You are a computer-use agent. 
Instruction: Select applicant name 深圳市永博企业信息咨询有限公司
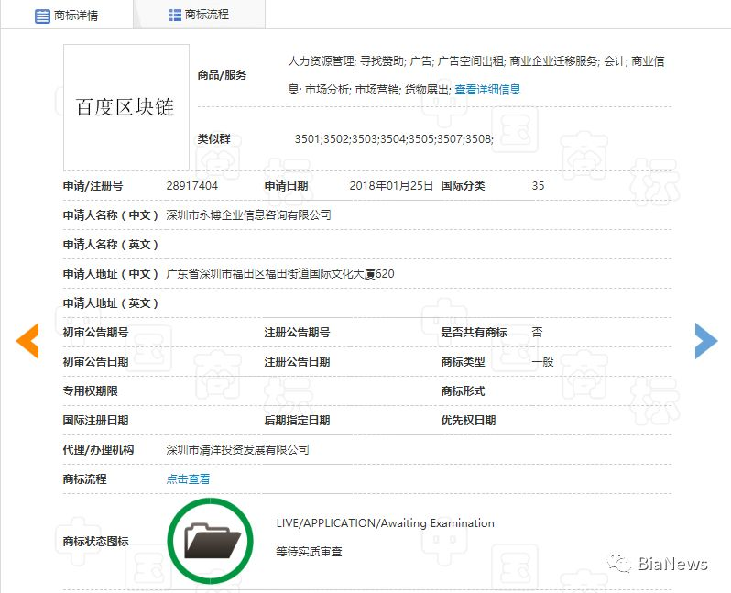[x=248, y=215]
